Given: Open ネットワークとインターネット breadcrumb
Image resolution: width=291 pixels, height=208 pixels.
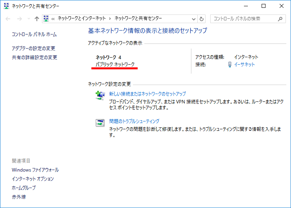Looking at the screenshot, I should pos(82,18).
